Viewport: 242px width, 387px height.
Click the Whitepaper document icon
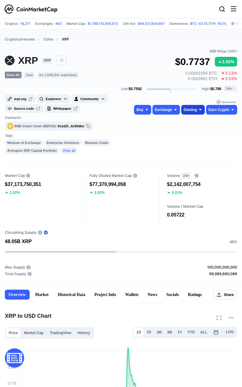tap(49, 109)
